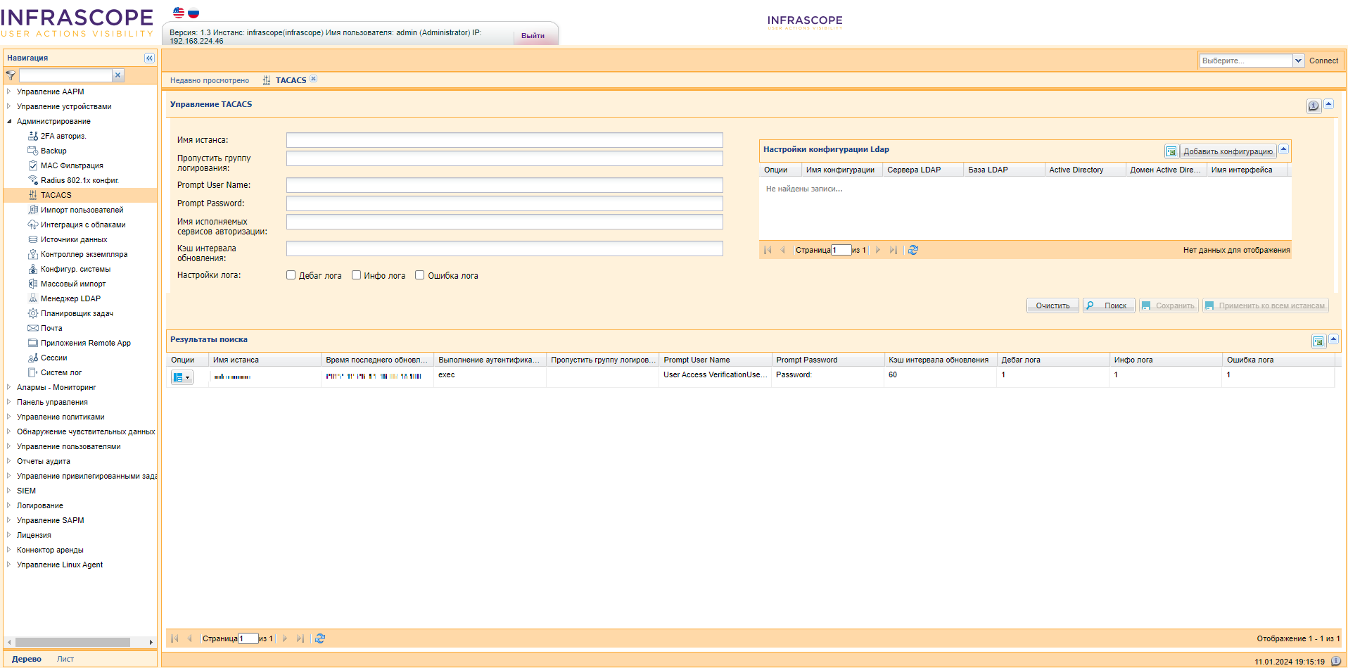Click Добавить конфигурацию button
Viewport: 1348px width, 668px height.
pyautogui.click(x=1228, y=151)
